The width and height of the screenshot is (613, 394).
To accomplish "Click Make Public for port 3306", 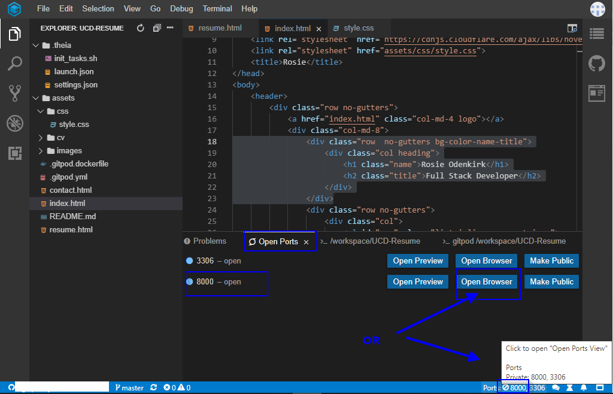I will (x=551, y=260).
